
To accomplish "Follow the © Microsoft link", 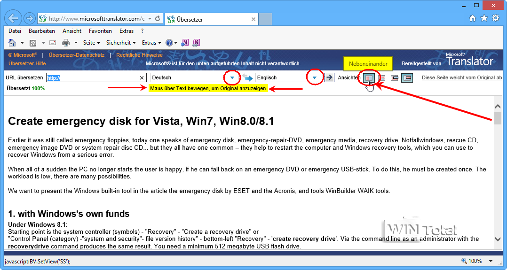I will tap(23, 55).
